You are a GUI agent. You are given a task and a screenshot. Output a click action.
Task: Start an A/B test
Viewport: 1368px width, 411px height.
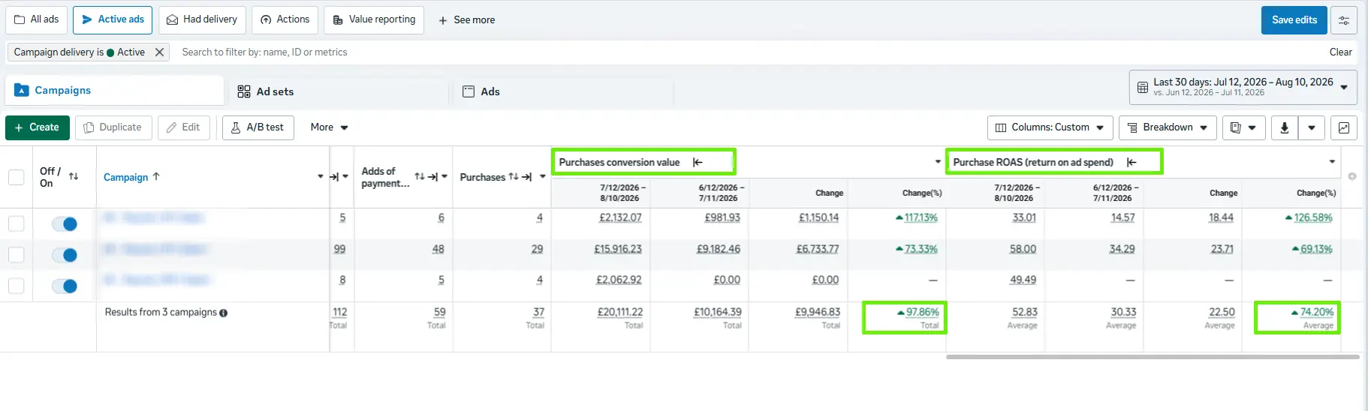pos(258,127)
